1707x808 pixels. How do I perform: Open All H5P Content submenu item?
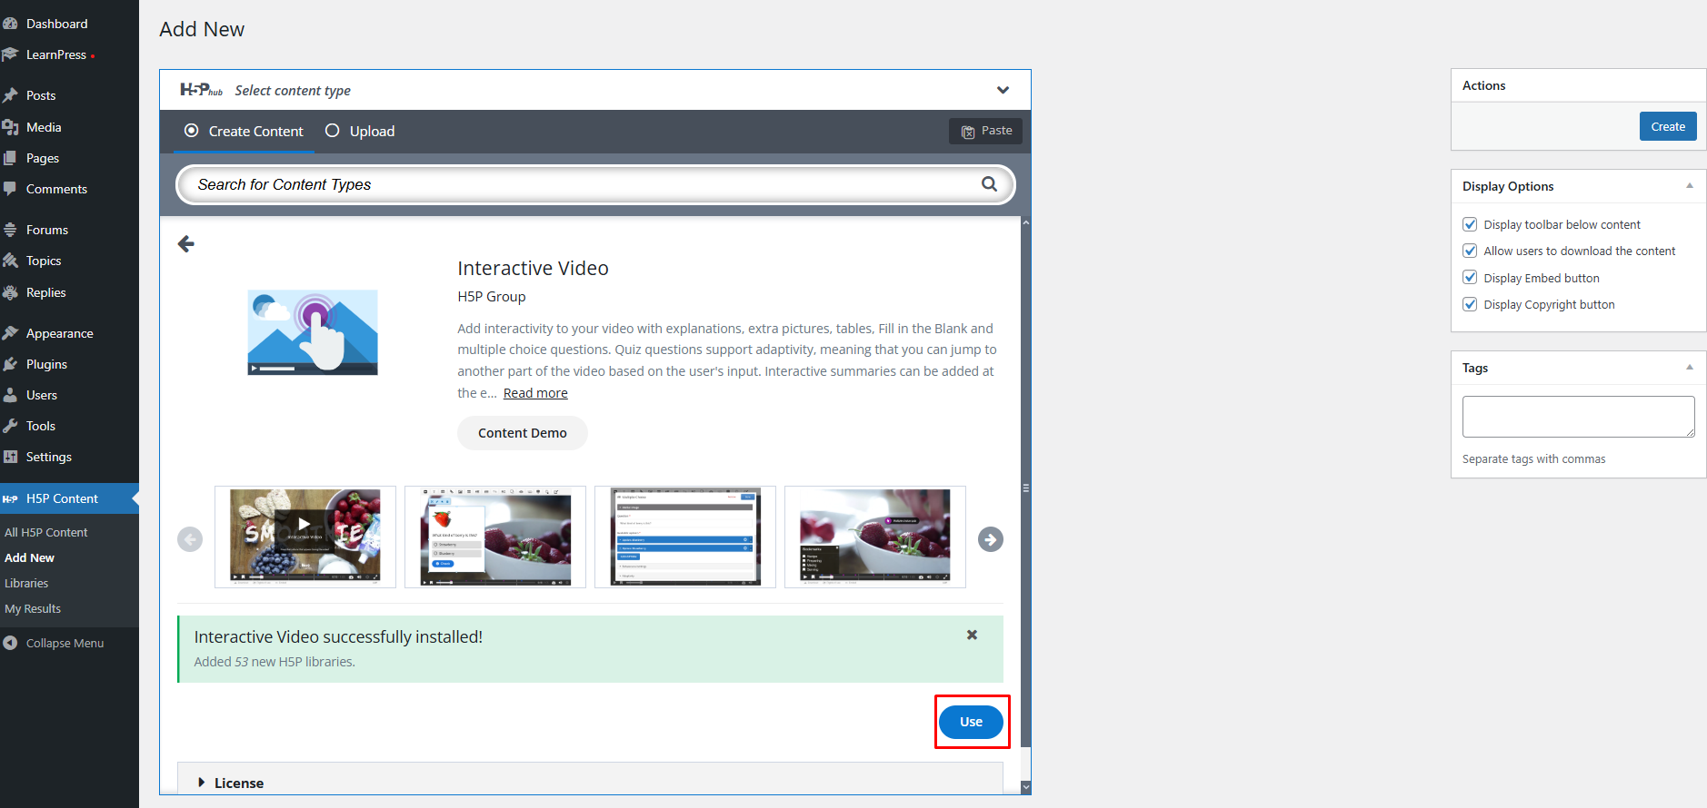[x=46, y=532]
